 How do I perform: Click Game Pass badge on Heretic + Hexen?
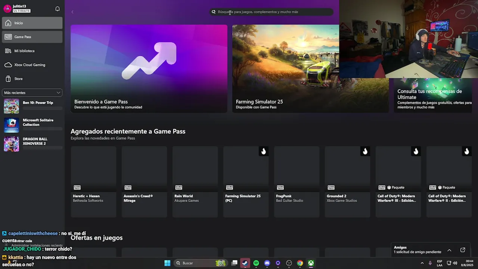[x=77, y=188]
